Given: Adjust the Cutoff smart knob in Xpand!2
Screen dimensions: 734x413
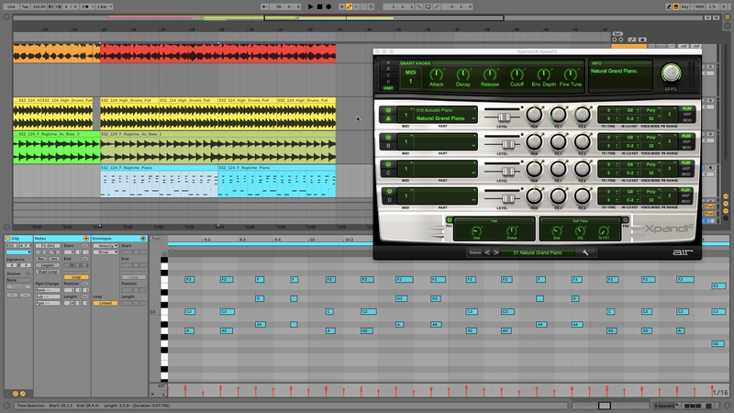Looking at the screenshot, I should [517, 74].
